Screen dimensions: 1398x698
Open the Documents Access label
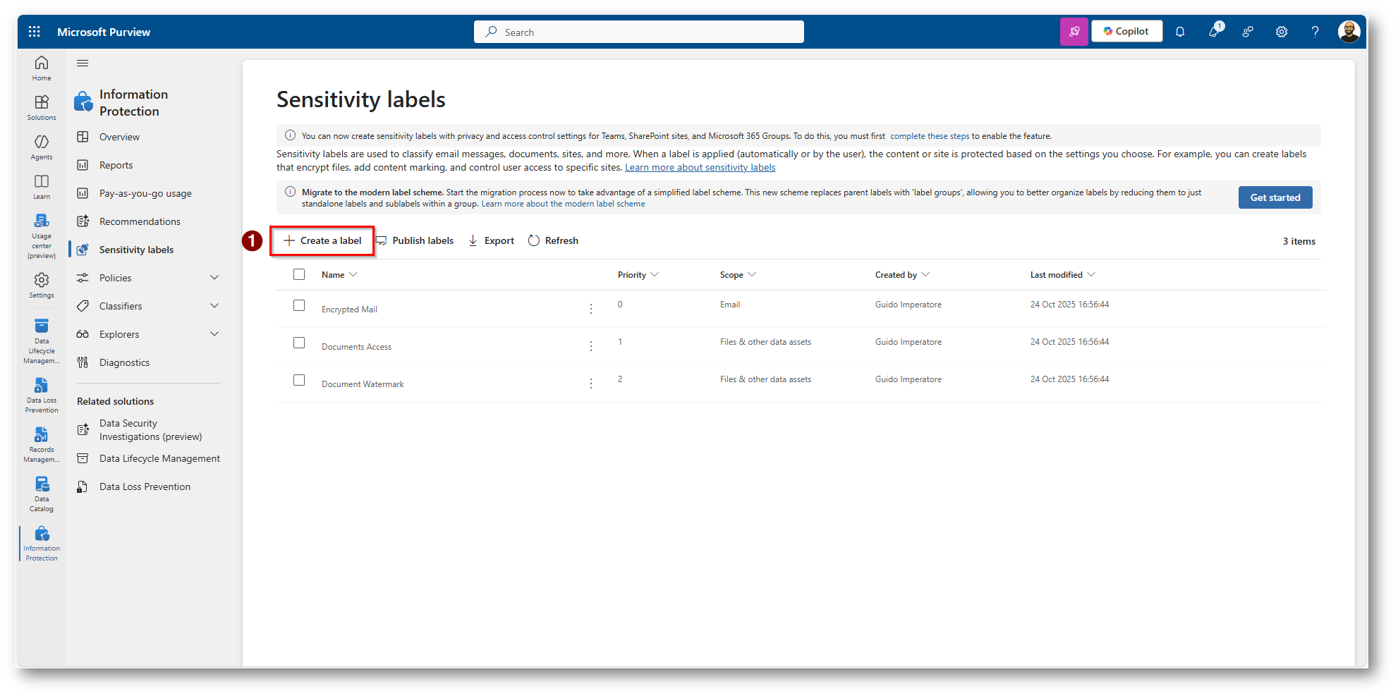[x=356, y=347]
